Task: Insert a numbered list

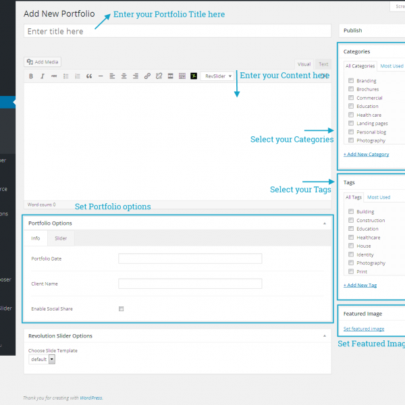Action: click(77, 76)
